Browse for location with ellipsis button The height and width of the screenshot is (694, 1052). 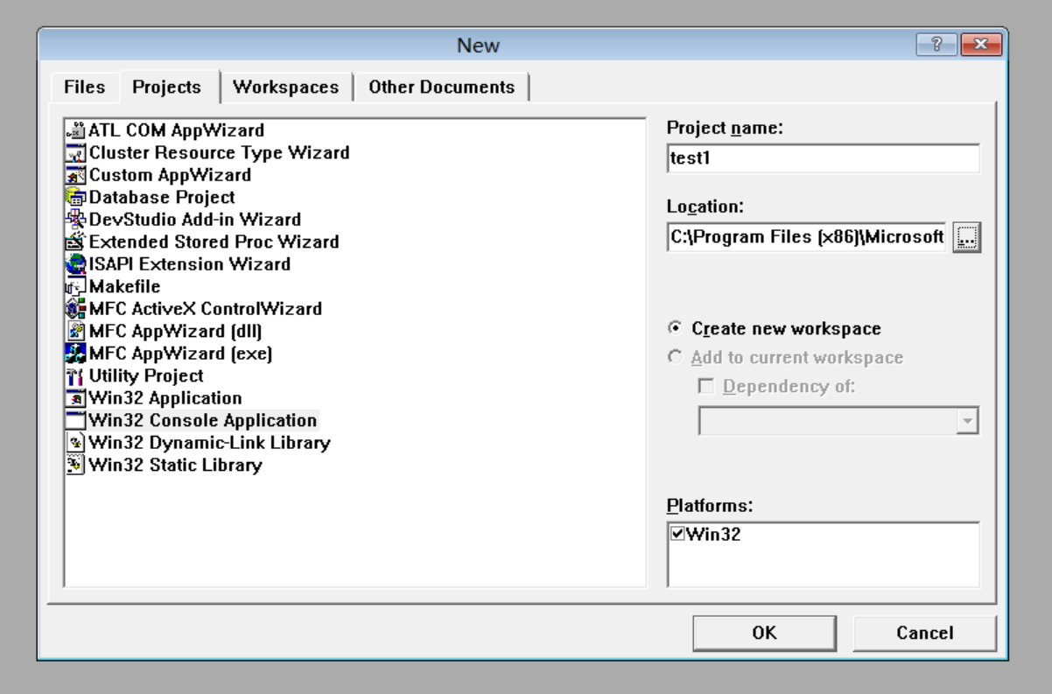tap(968, 237)
